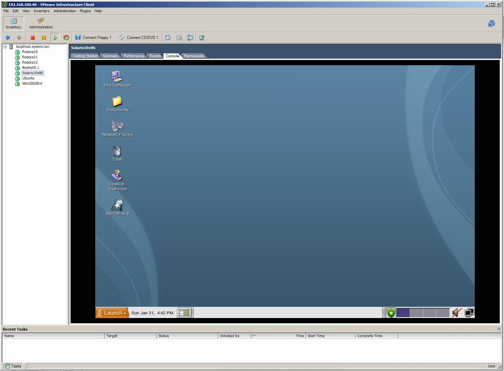Open the Administration menu
This screenshot has height=371, width=504.
click(65, 11)
